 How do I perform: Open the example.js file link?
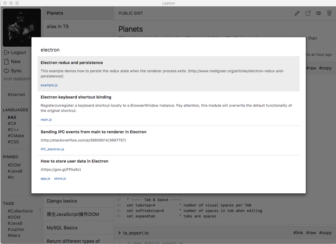click(49, 85)
